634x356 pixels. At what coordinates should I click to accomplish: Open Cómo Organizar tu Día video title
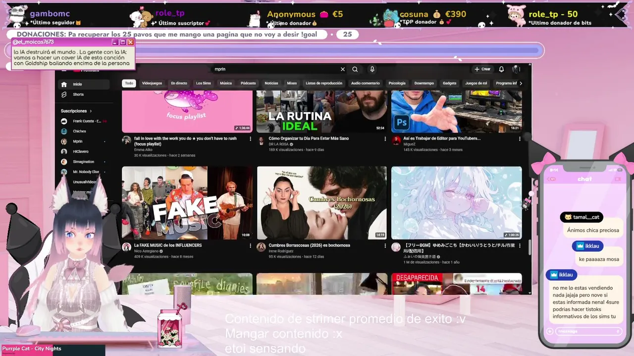pyautogui.click(x=309, y=138)
